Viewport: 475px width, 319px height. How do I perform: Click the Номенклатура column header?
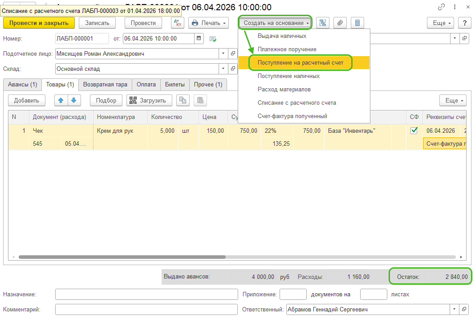point(120,117)
